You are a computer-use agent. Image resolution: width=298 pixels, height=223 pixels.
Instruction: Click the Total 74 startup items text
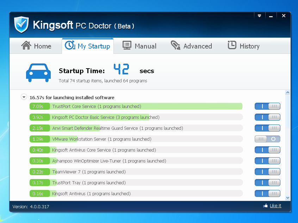point(103,81)
